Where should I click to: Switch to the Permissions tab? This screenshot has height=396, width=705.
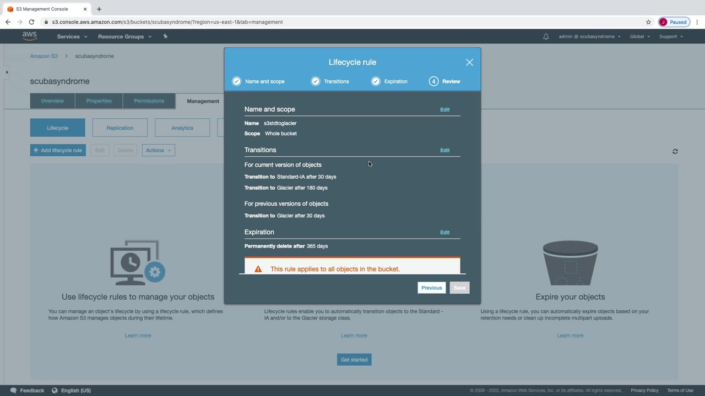pos(149,101)
